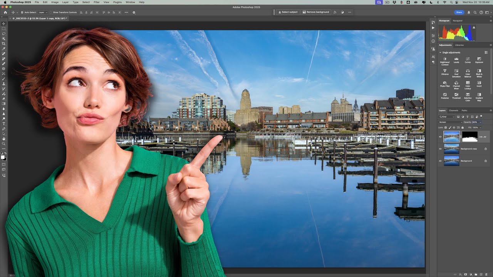Add a Brightness/Contrast adjustment
The width and height of the screenshot is (493, 277).
(x=445, y=60)
